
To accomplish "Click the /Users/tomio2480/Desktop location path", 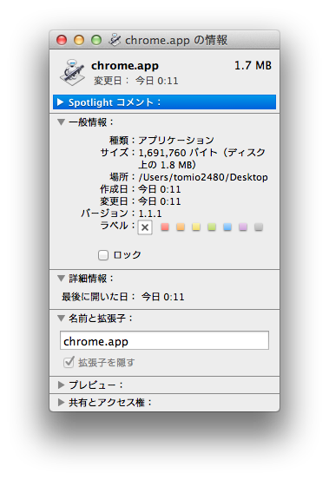I will (x=203, y=177).
